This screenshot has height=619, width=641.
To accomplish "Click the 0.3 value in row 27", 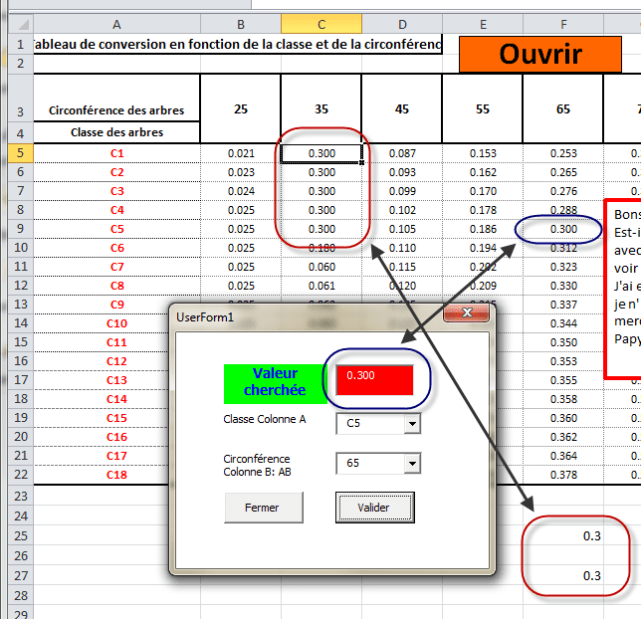I will pyautogui.click(x=591, y=575).
